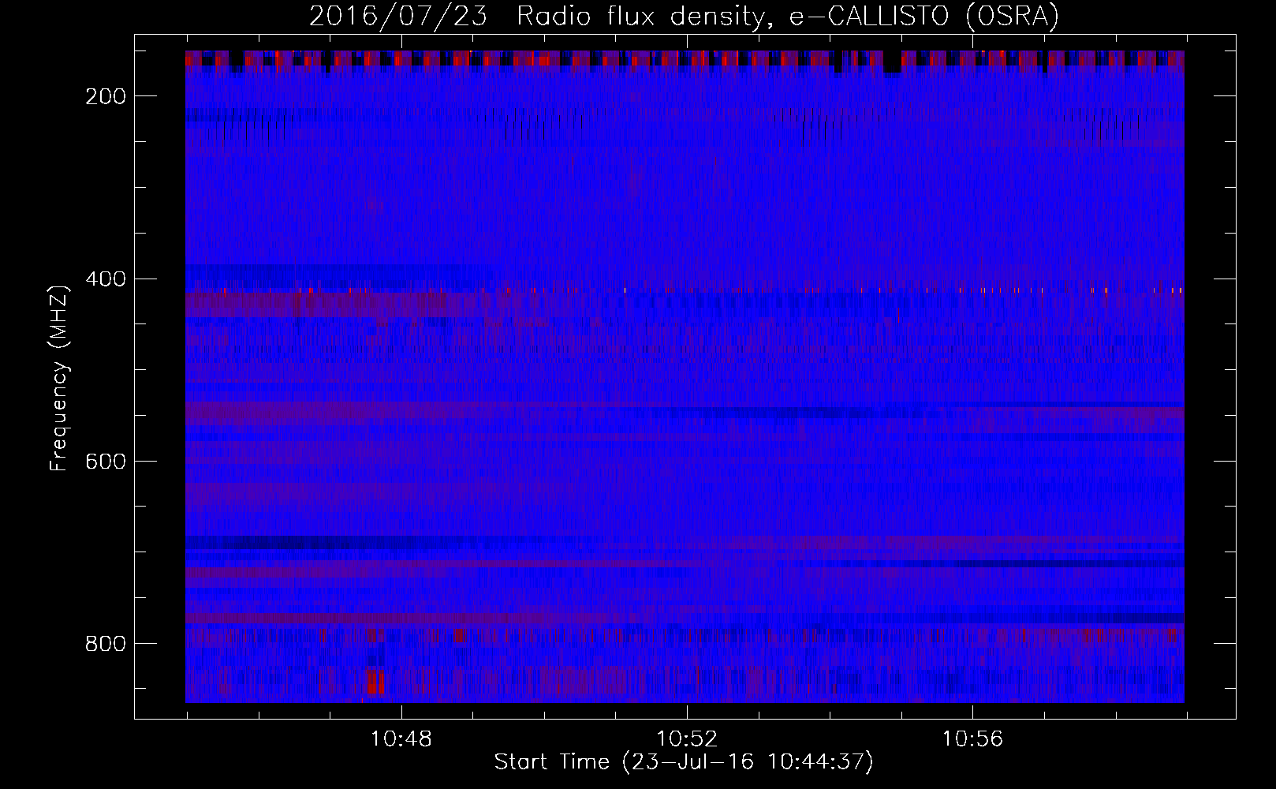Click the "Start Time (23-Jul-16 10:44:37)" axis label
The image size is (1276, 789).
pyautogui.click(x=684, y=762)
